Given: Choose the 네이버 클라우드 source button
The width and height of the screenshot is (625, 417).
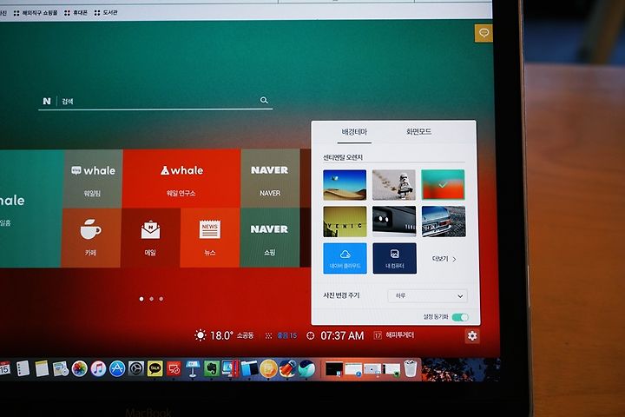Looking at the screenshot, I should coord(345,259).
